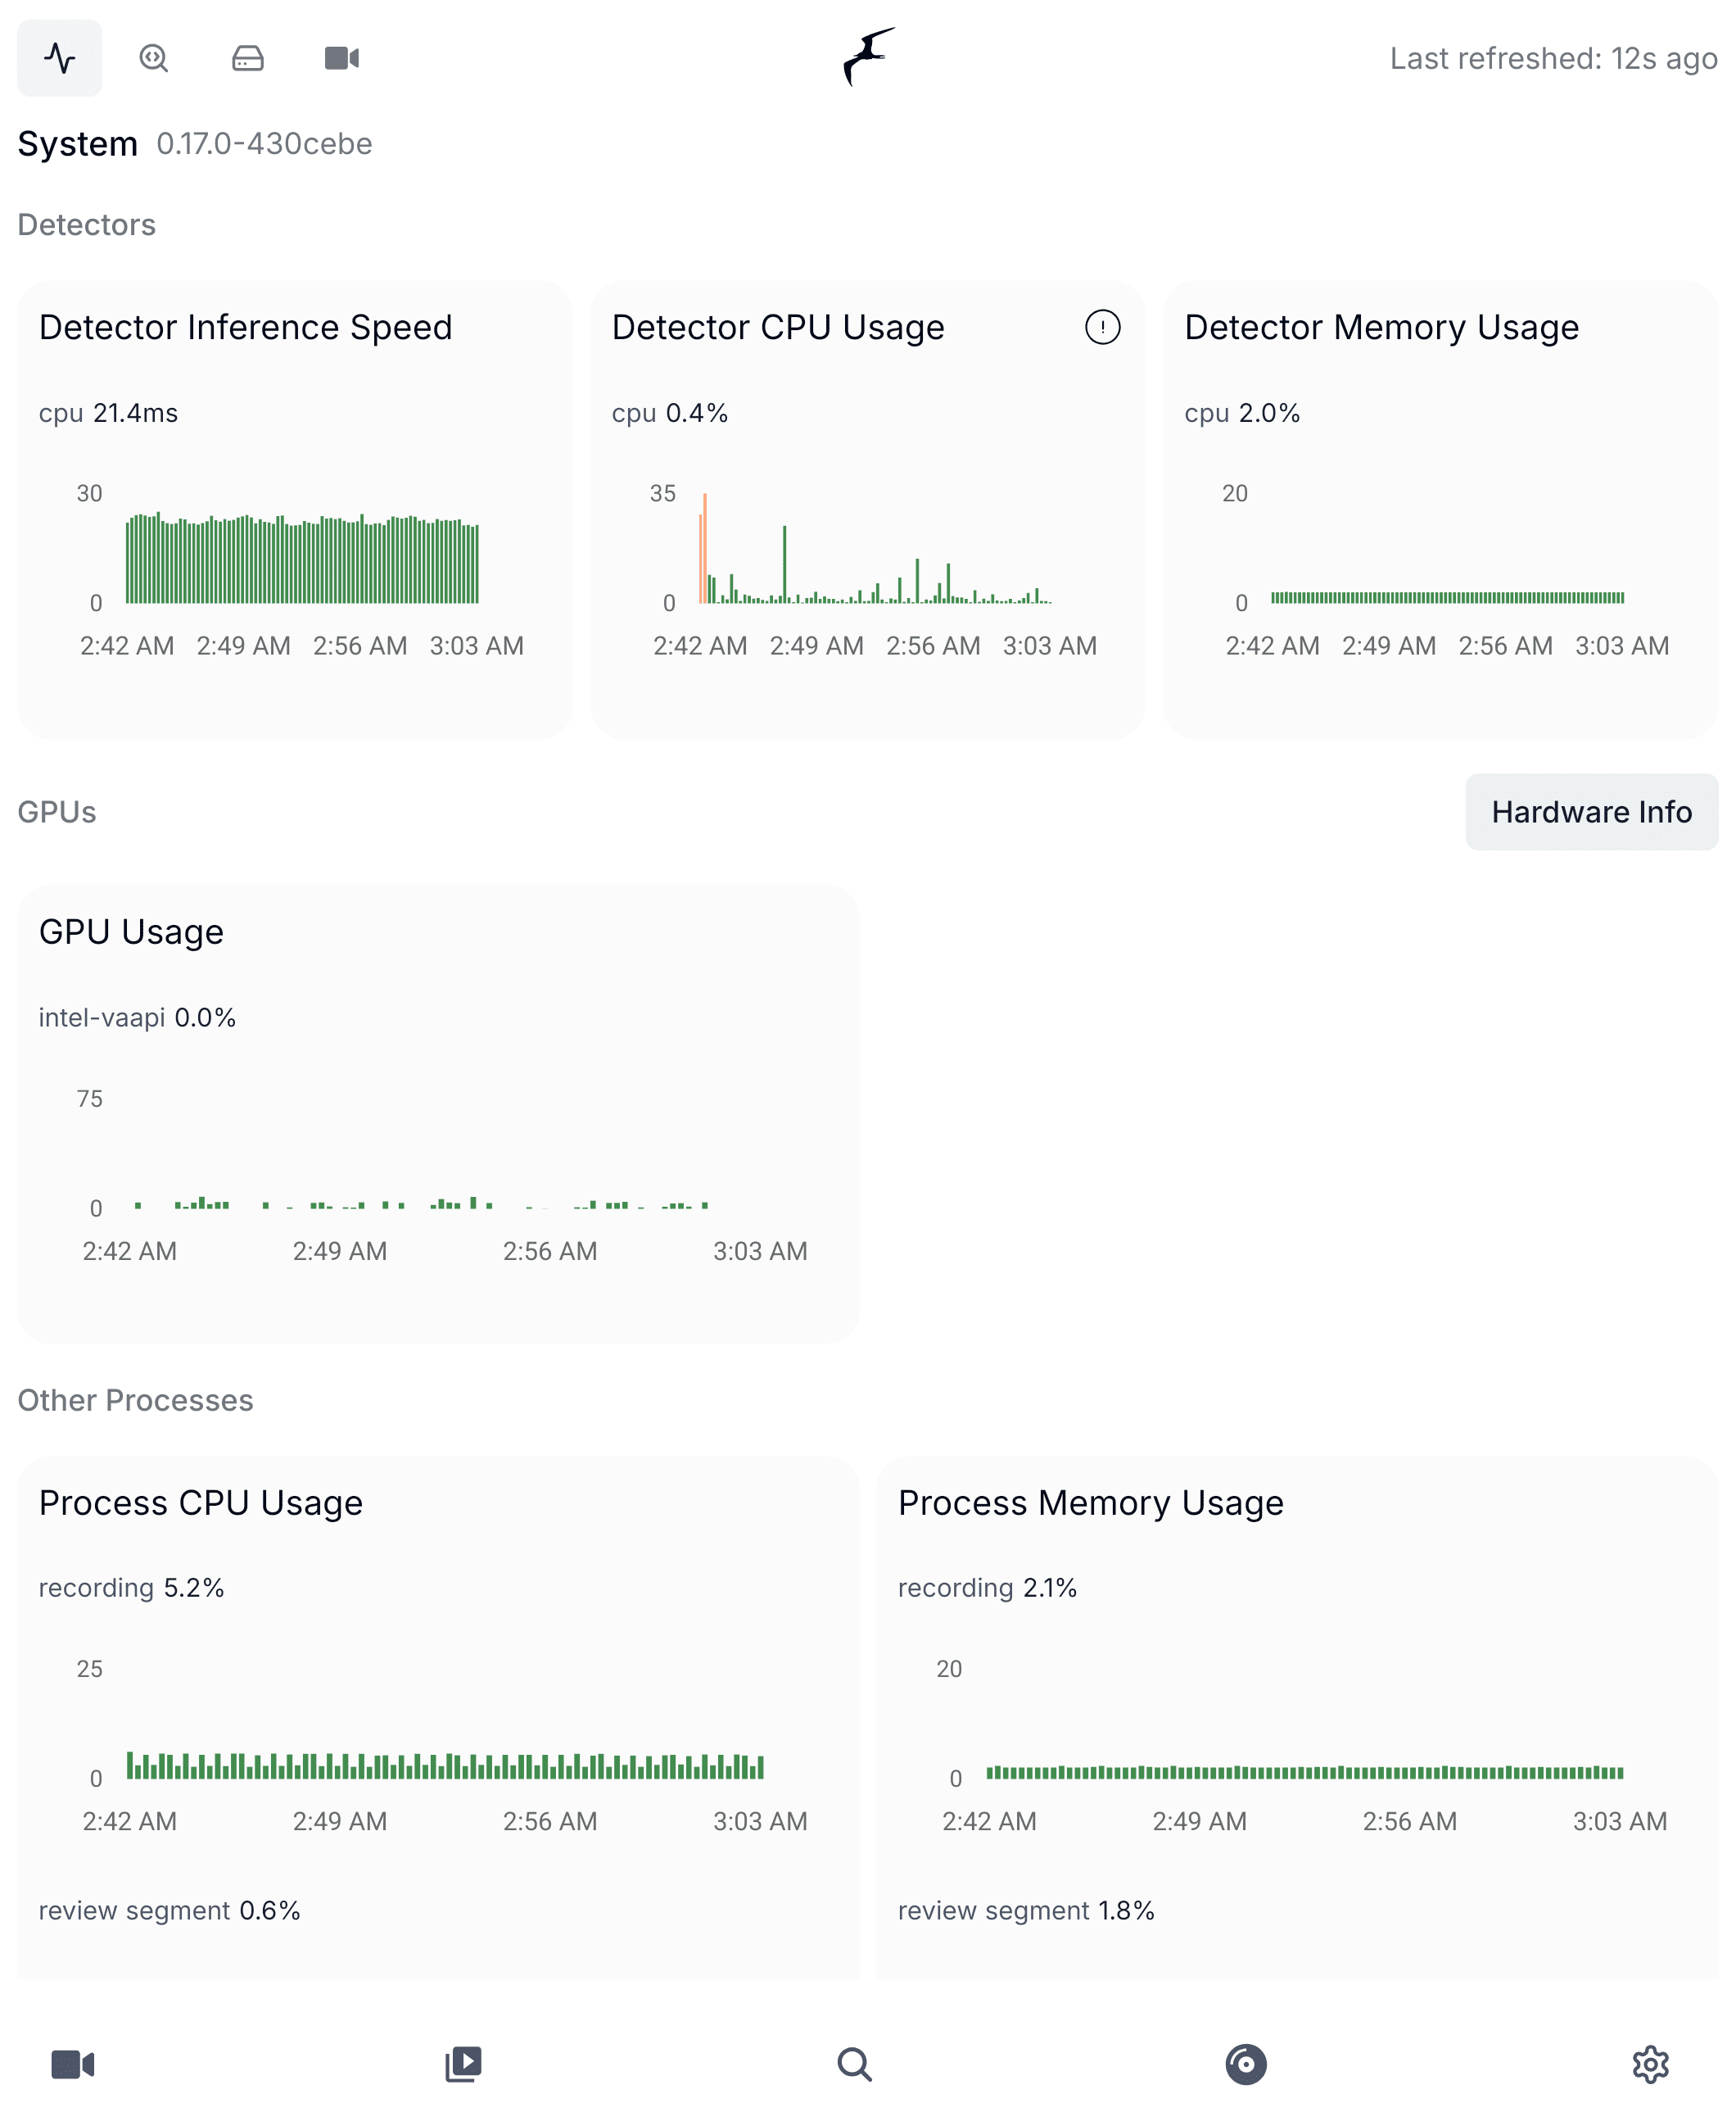Image resolution: width=1736 pixels, height=2103 pixels.
Task: Click the Detector CPU Usage info icon
Action: (x=1102, y=327)
